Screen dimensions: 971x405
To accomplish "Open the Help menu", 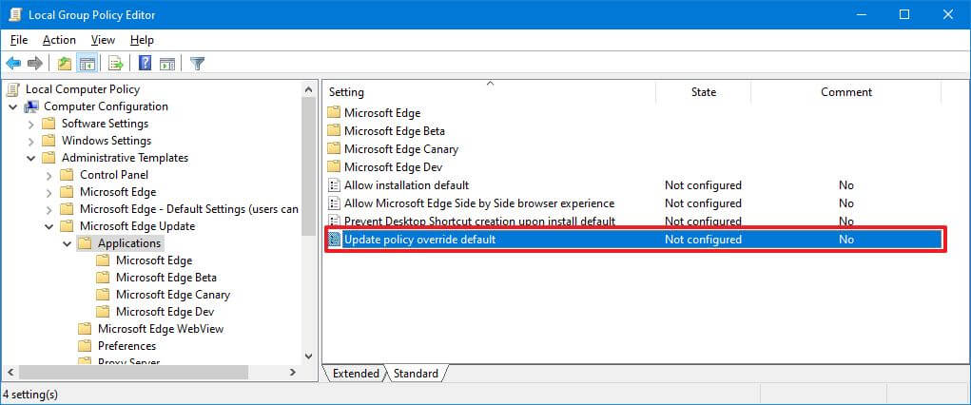I will coord(142,40).
